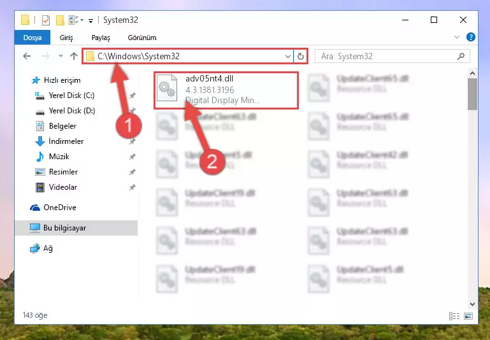Switch to the Paylaş ribbon tab
Viewport: 490px width, 340px height.
[x=101, y=38]
